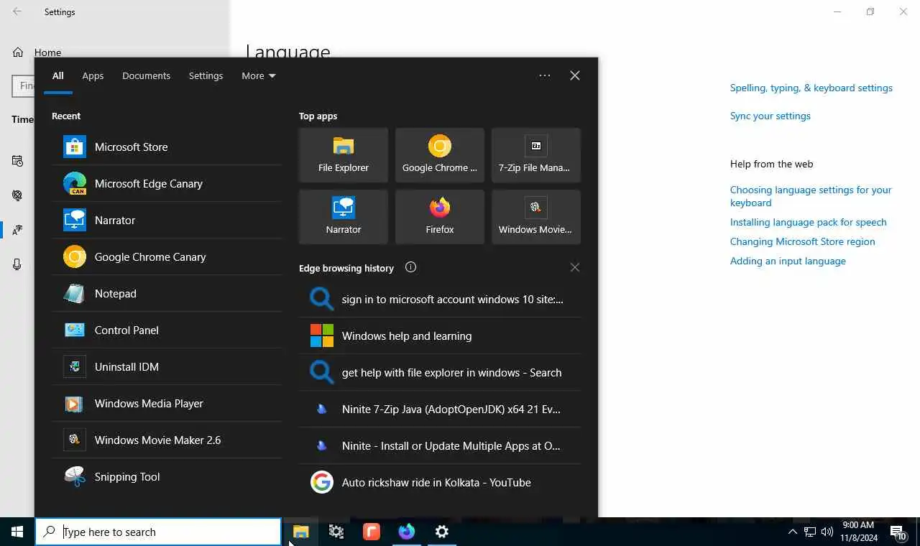
Task: Open Ninite Install or Update Multiple Apps entry
Action: pos(440,445)
